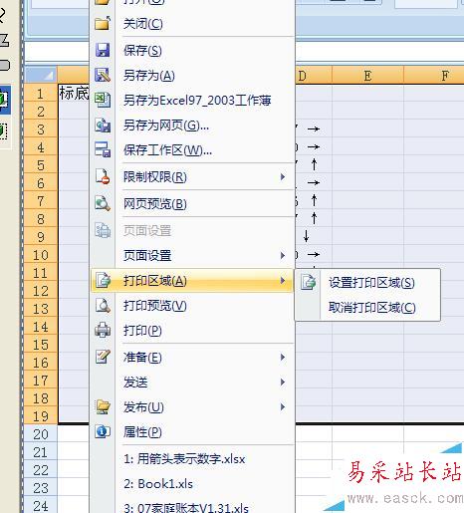Click the right arrow in row 6
Viewport: 464px width, 513px height.
pyautogui.click(x=314, y=182)
